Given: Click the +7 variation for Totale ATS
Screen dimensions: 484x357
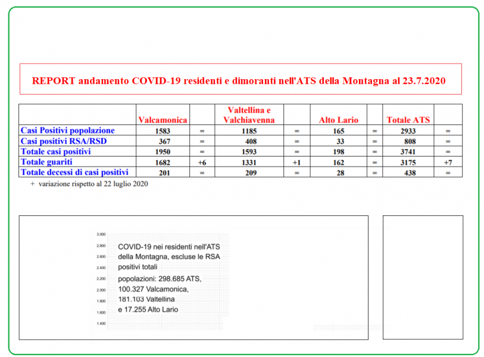Looking at the screenshot, I should pos(448,162).
